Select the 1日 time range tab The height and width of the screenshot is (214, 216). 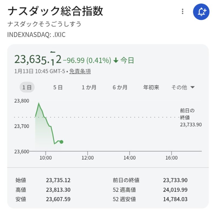point(27,87)
